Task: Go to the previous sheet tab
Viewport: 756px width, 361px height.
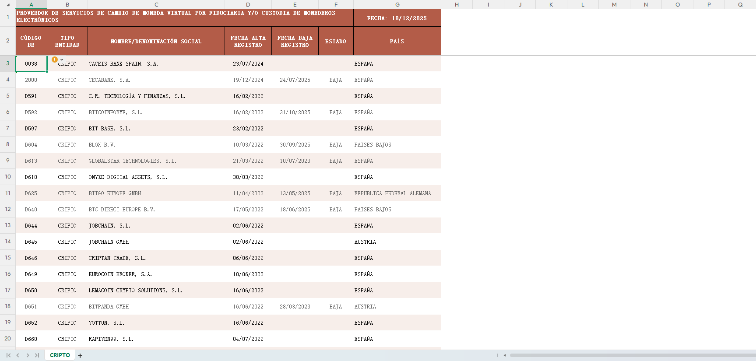Action: click(18, 355)
